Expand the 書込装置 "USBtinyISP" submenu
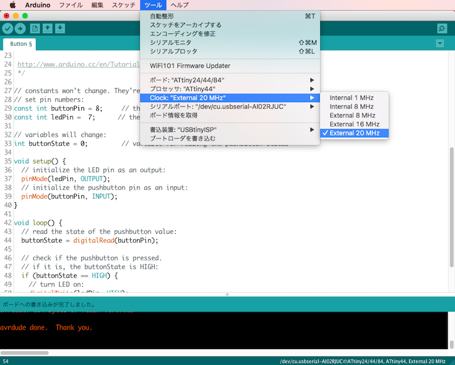This screenshot has width=455, height=365. pos(230,129)
